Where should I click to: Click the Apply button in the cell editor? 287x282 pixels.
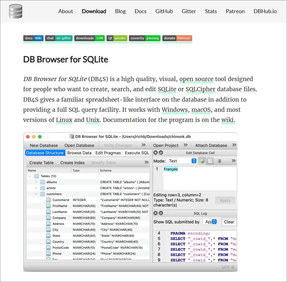pos(225,201)
